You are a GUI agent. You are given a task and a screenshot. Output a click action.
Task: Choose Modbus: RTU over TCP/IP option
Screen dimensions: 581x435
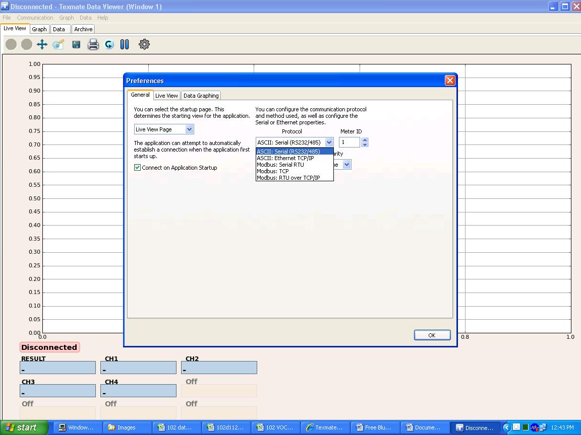(295, 178)
